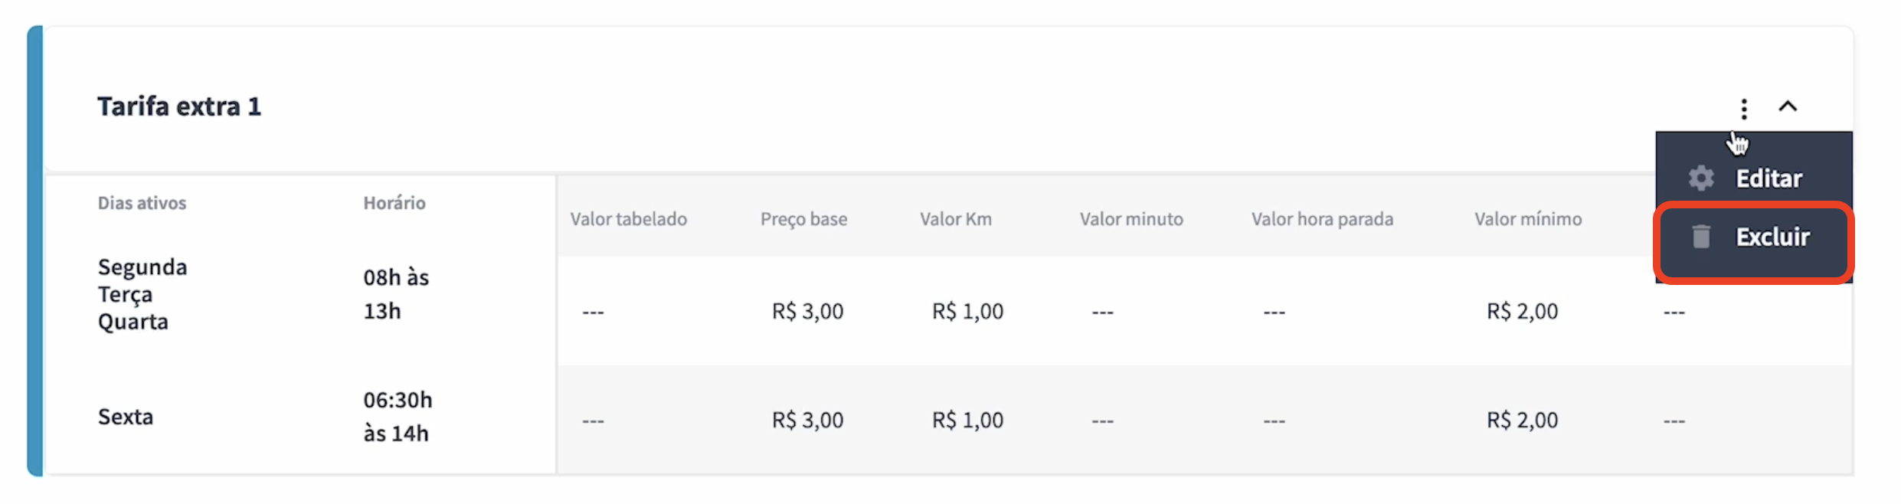Select the Sexta row
This screenshot has height=504, width=1901.
(948, 419)
